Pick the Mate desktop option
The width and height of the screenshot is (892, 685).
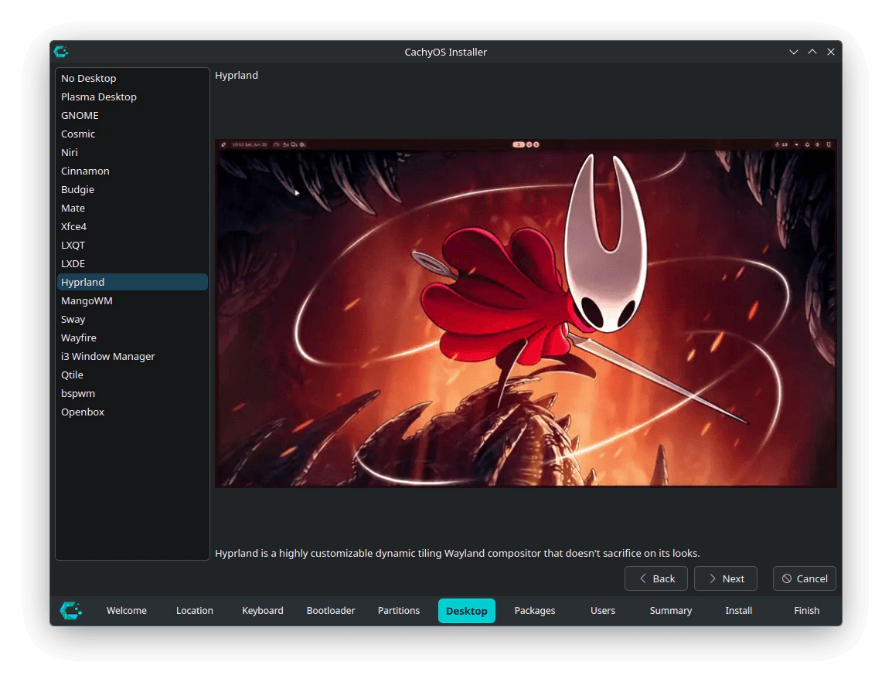pos(132,208)
